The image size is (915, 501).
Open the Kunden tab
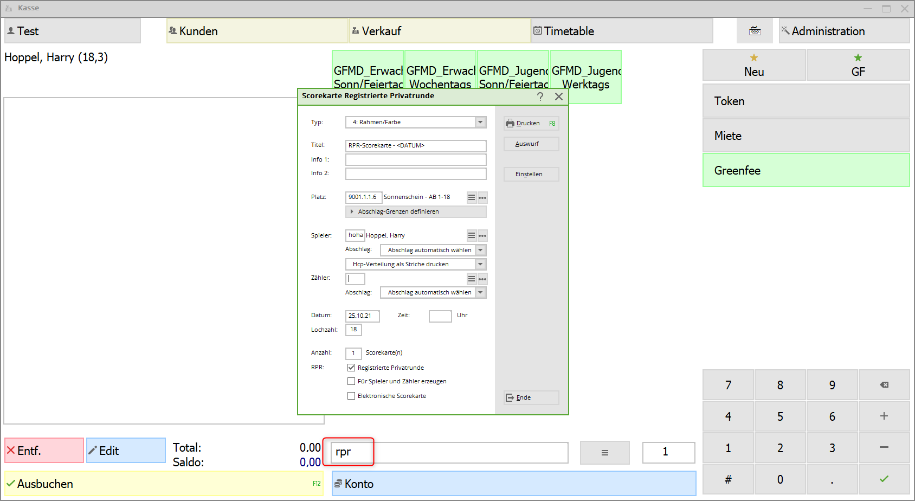tap(257, 31)
